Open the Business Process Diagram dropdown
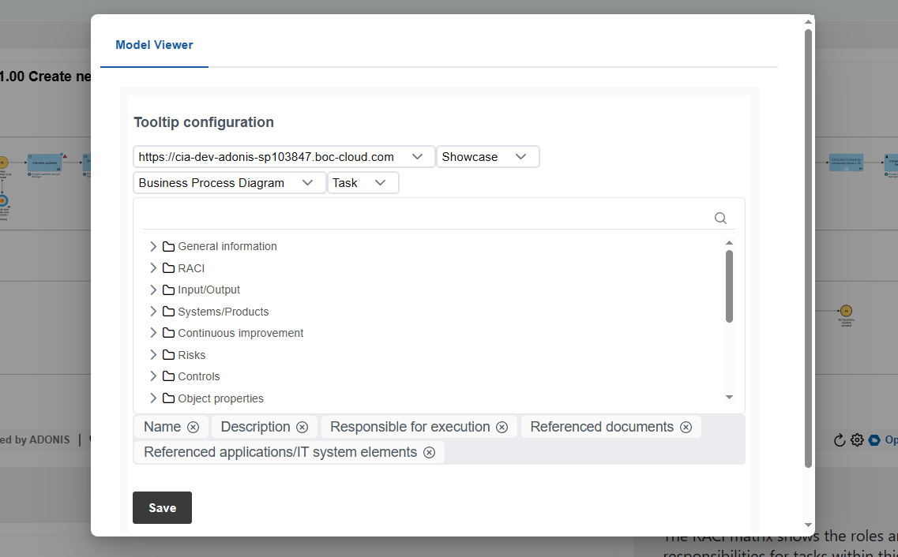Viewport: 898px width, 557px height. (x=308, y=182)
